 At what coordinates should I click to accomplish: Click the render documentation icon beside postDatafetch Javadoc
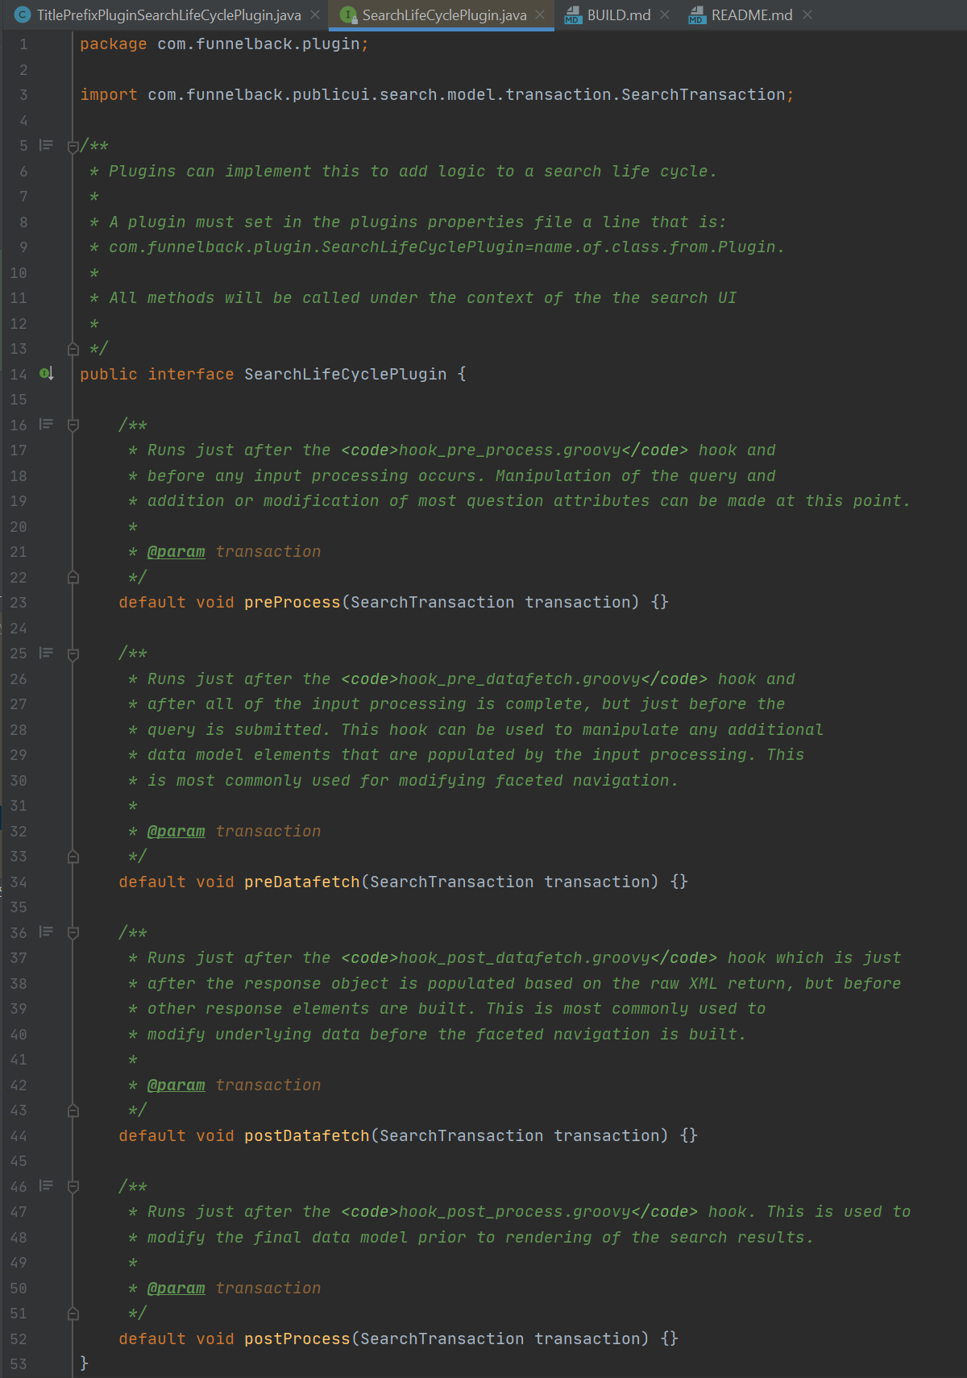46,932
